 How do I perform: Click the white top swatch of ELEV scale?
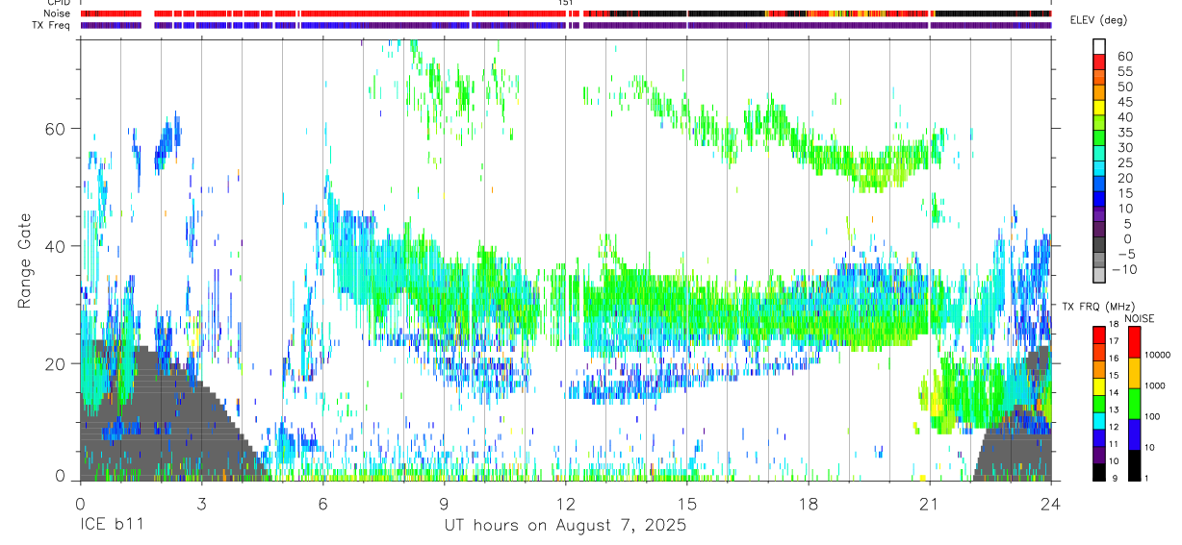pyautogui.click(x=1099, y=46)
